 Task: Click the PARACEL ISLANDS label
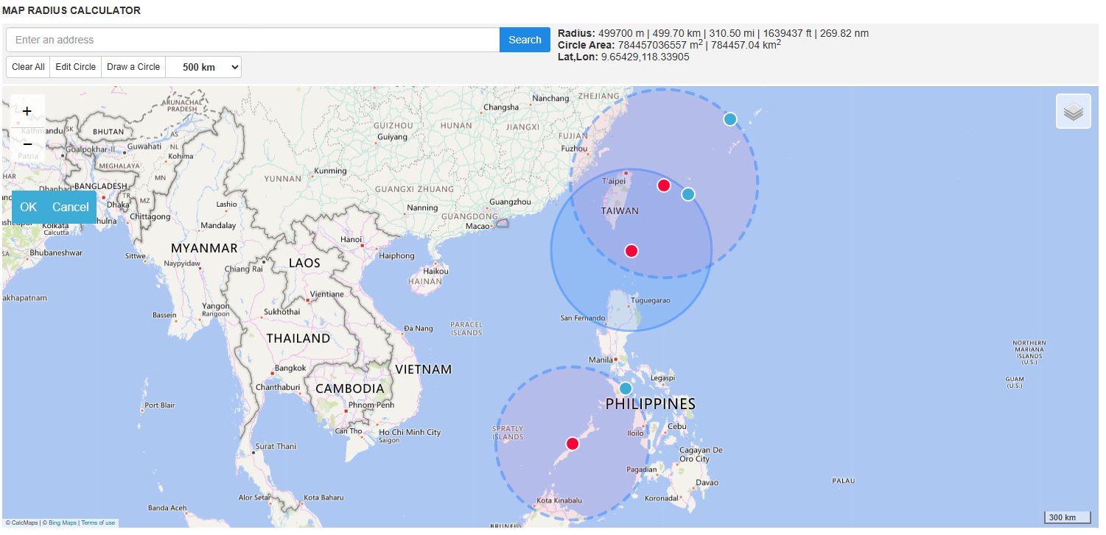[466, 328]
